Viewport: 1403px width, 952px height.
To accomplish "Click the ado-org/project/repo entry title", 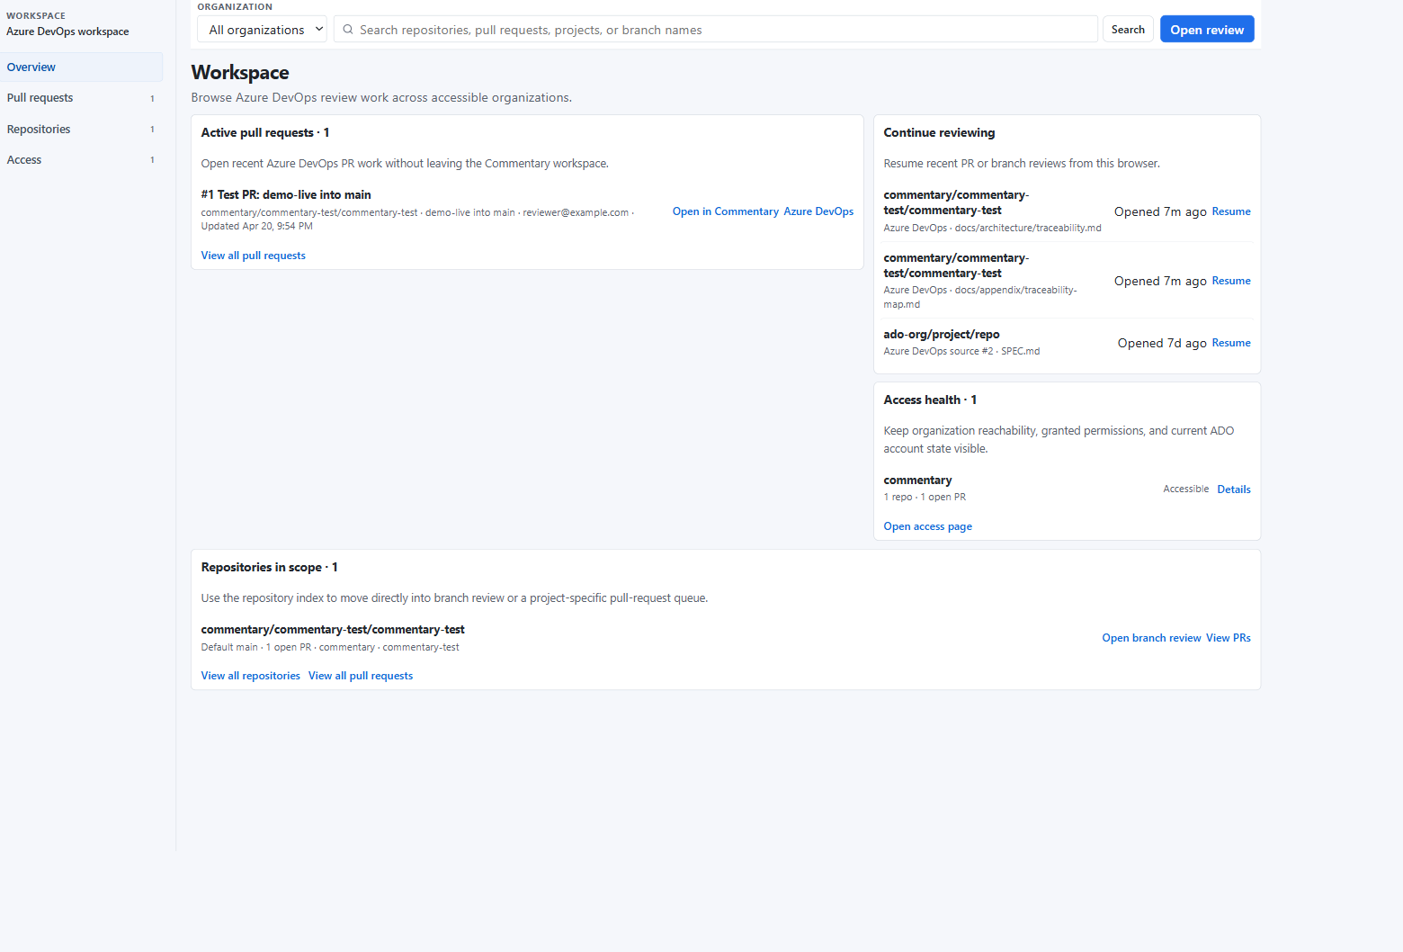I will click(x=941, y=335).
